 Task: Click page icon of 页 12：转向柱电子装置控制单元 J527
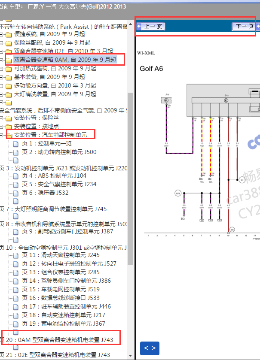(16, 264)
